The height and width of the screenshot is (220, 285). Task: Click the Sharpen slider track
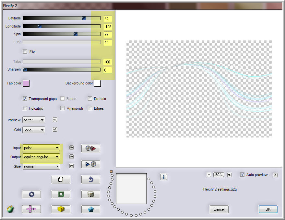tap(62, 70)
